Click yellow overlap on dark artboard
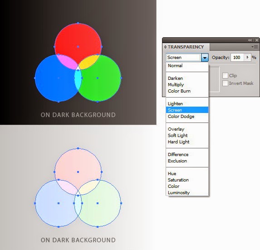This screenshot has height=250, width=260. click(x=89, y=62)
